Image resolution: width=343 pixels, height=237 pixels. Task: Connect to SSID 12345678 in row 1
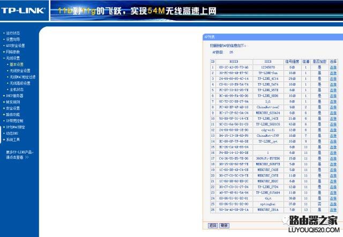333,68
